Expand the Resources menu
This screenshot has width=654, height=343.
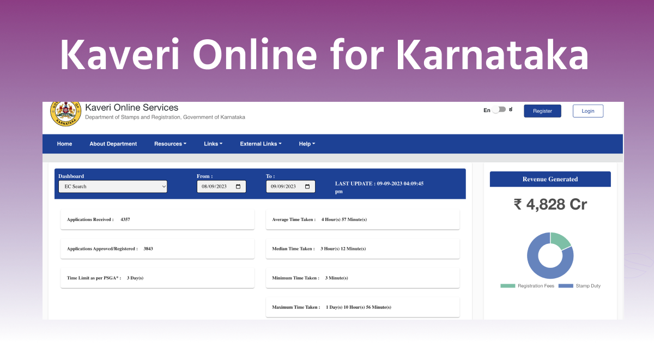coord(170,144)
